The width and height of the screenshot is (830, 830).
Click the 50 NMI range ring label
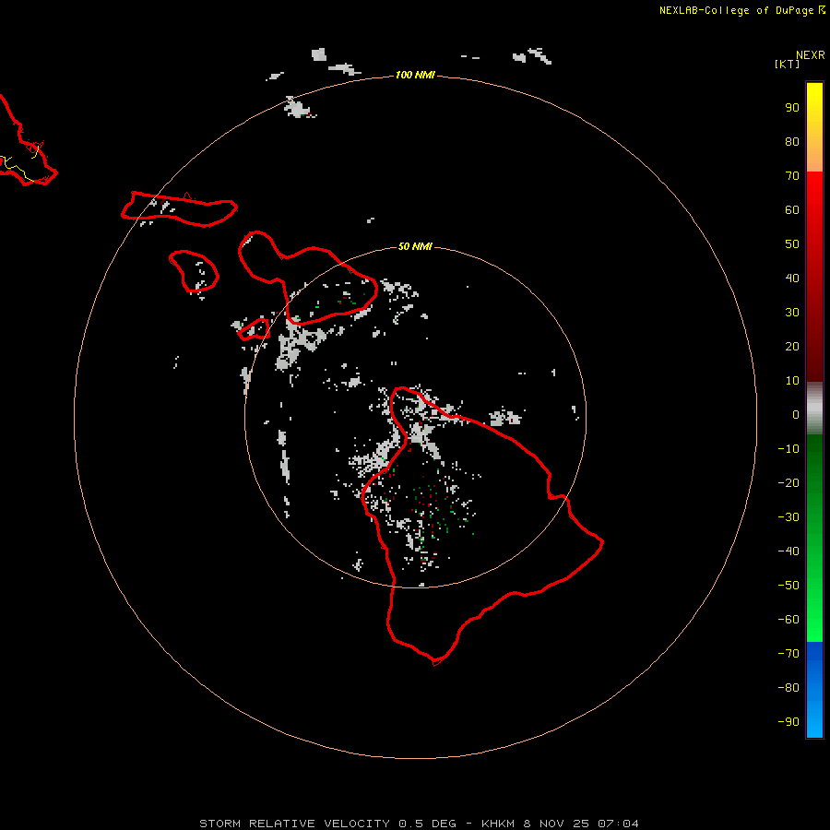pyautogui.click(x=415, y=246)
